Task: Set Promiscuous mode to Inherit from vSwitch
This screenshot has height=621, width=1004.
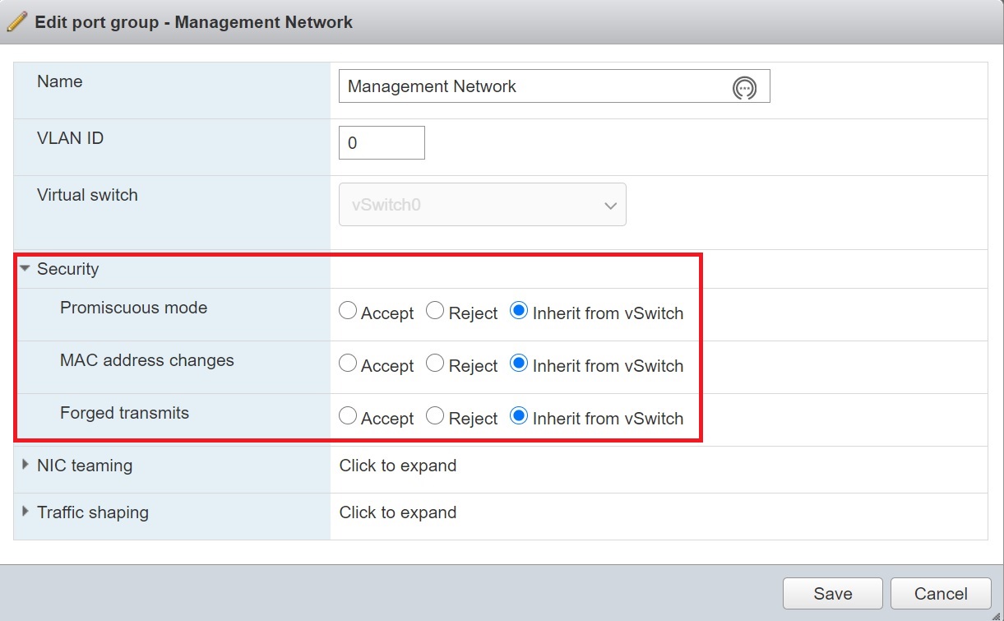Action: coord(519,311)
